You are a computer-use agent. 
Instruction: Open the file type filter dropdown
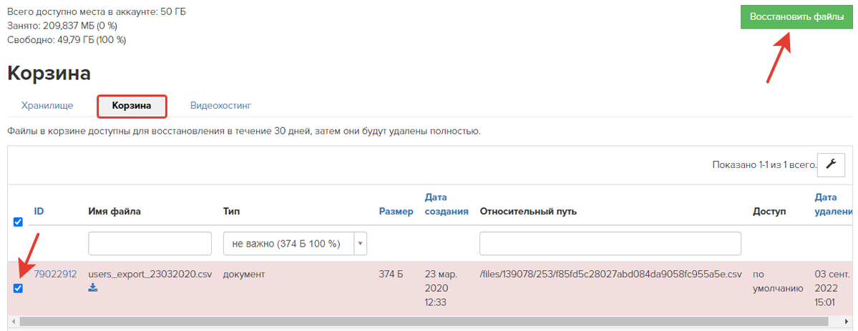[294, 244]
